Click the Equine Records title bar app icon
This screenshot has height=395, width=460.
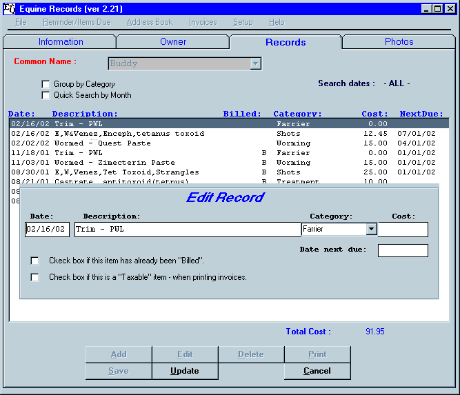click(x=9, y=9)
